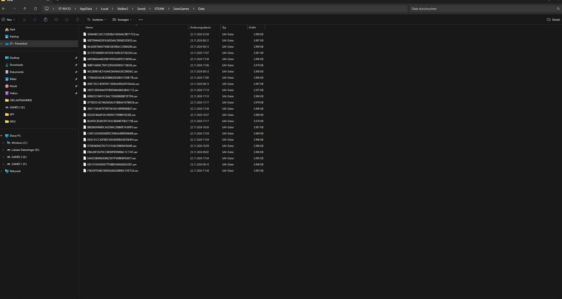Expand GAMES 1 (F:) drive node
Image resolution: width=562 pixels, height=299 pixels.
coord(3,164)
